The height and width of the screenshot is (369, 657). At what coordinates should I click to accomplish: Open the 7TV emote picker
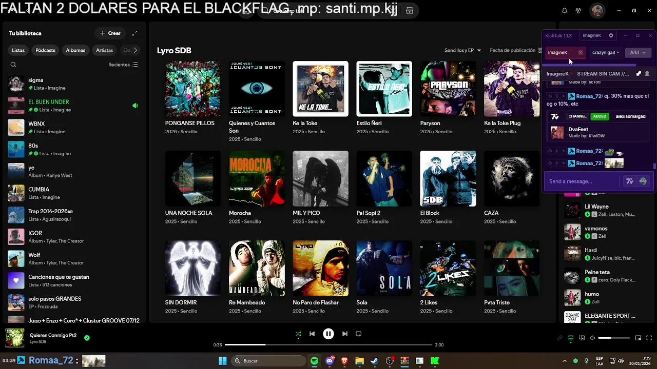[x=630, y=181]
